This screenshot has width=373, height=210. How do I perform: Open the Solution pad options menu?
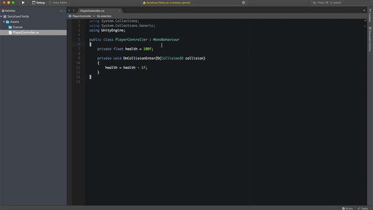(x=61, y=10)
